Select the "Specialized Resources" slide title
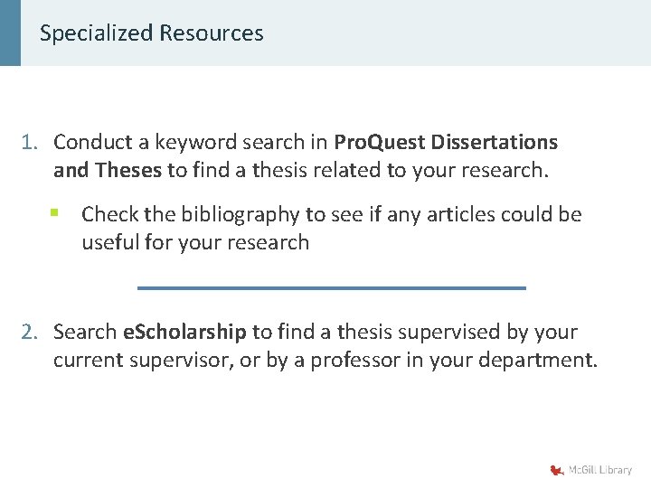 [x=152, y=33]
